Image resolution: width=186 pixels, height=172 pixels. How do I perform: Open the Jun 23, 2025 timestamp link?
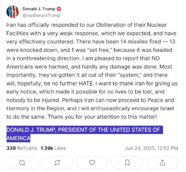[151, 148]
